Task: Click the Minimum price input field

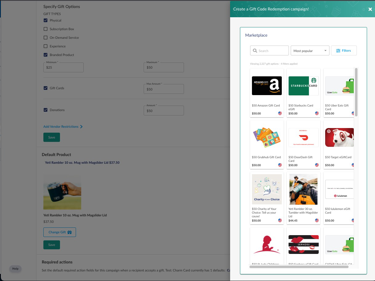Action: [x=63, y=67]
